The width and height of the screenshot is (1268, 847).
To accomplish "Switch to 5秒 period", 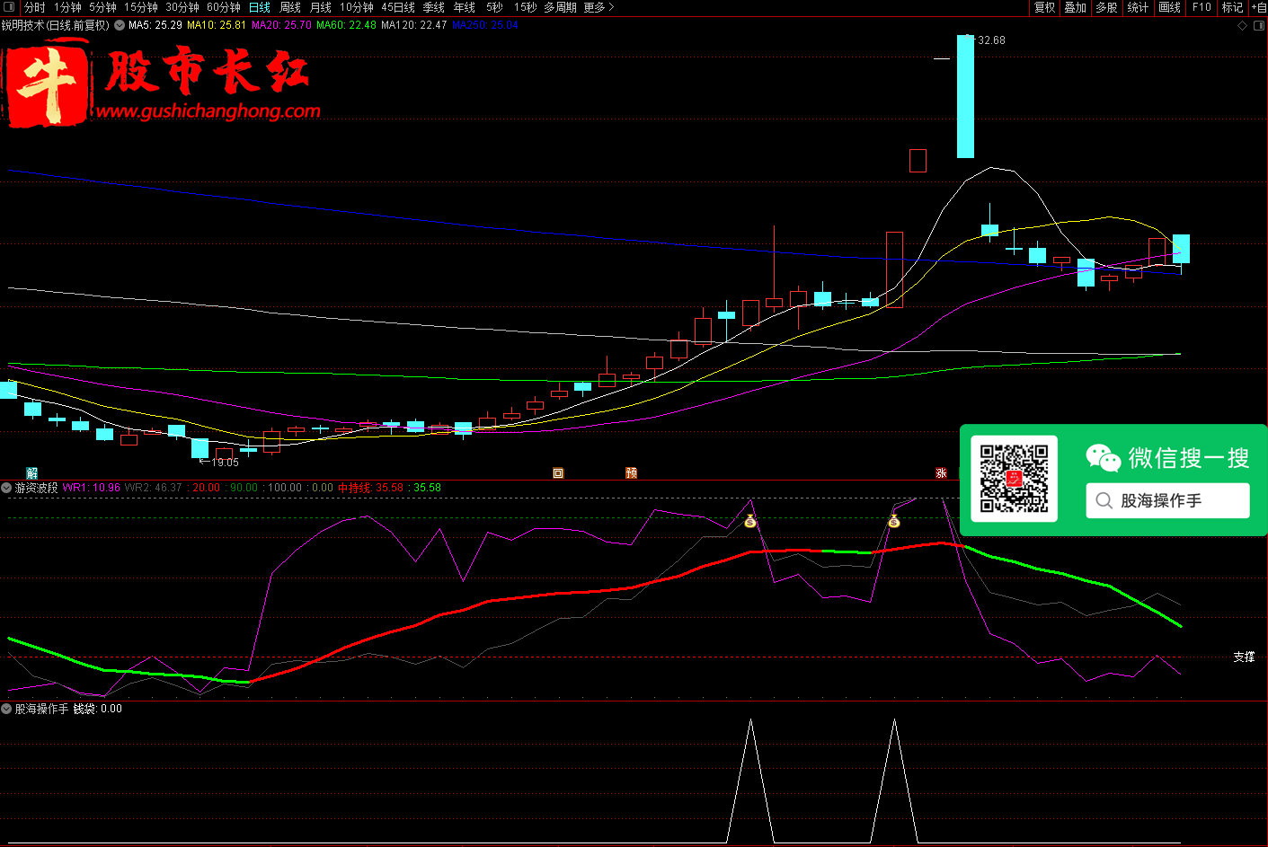I will [494, 7].
